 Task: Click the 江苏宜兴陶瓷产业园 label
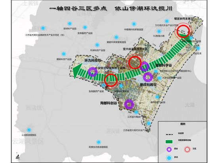(x=137, y=117)
